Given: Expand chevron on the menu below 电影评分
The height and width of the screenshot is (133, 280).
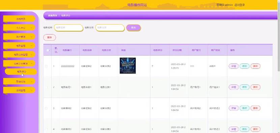Looking at the screenshot, I should pyautogui.click(x=32, y=81).
